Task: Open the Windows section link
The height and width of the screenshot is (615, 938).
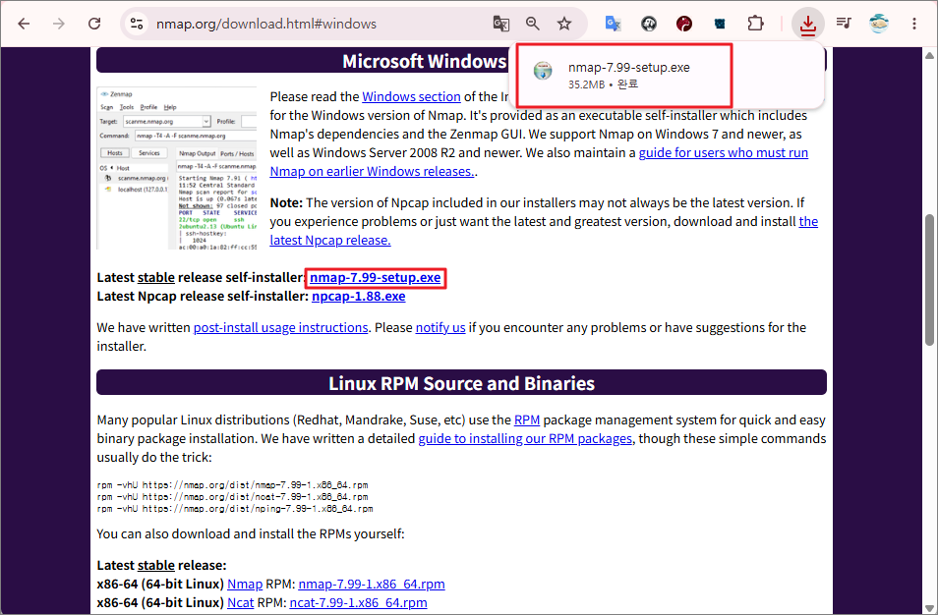Action: [x=411, y=97]
